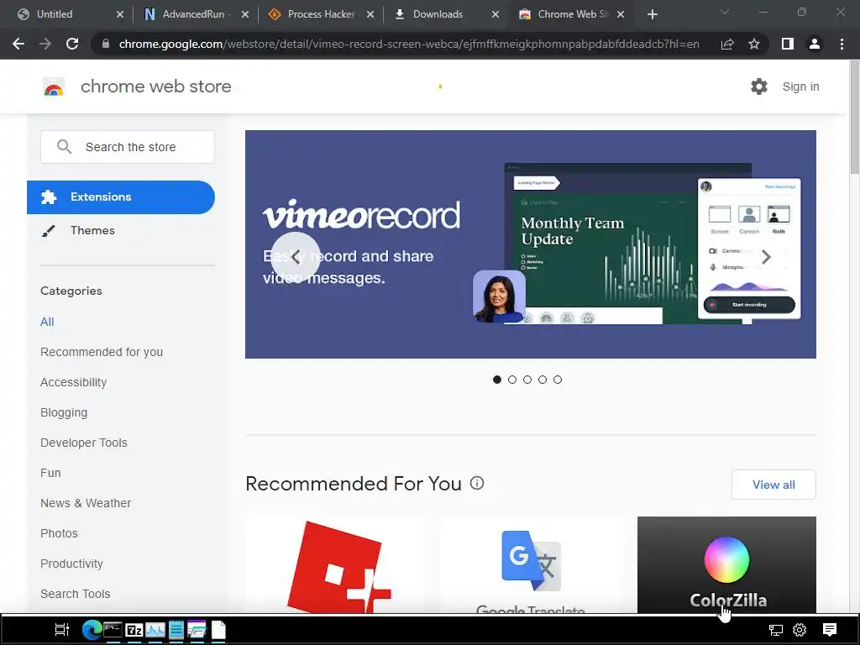Image resolution: width=860 pixels, height=645 pixels.
Task: Filter by the All category
Action: coord(47,322)
